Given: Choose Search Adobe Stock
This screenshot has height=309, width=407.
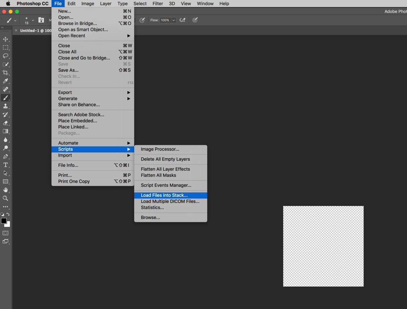Looking at the screenshot, I should pos(93,115).
